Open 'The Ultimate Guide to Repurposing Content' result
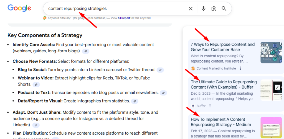The image size is (284, 139). [224, 84]
